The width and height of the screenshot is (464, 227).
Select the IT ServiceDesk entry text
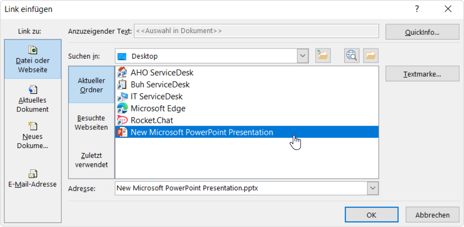coord(156,97)
